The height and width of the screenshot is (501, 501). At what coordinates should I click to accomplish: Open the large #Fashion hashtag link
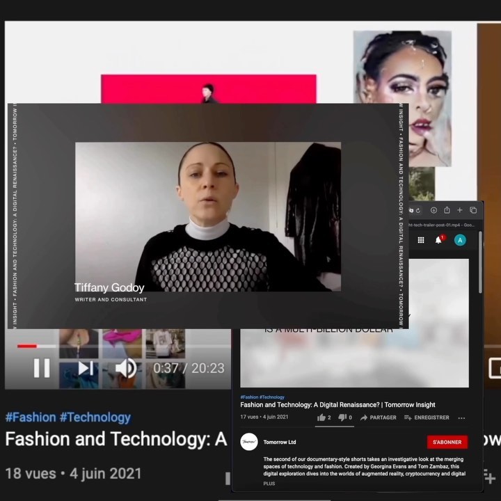pyautogui.click(x=30, y=417)
